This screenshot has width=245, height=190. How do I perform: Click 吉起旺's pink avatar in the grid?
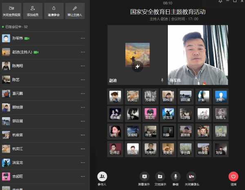coord(150,114)
